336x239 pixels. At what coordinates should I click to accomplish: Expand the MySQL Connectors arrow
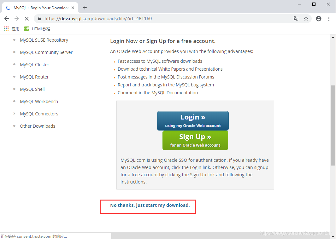[14, 114]
